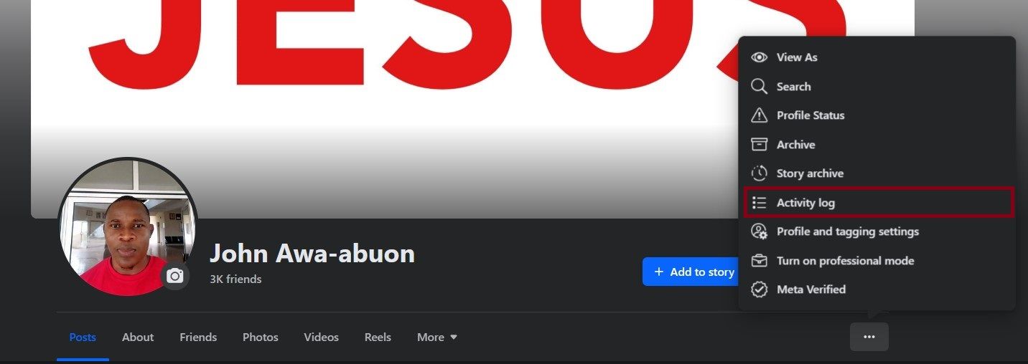Expand the More tab dropdown

437,337
